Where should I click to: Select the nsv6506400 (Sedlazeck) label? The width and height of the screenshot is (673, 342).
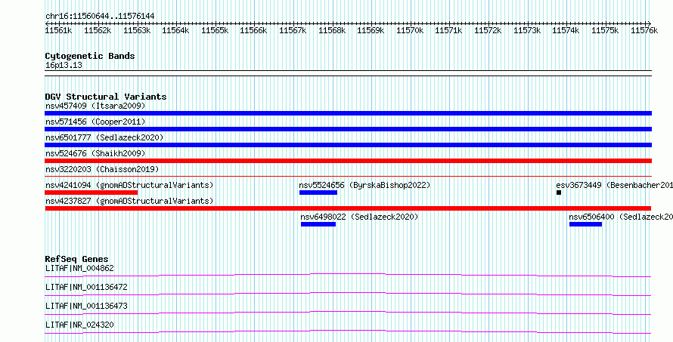tap(621, 217)
